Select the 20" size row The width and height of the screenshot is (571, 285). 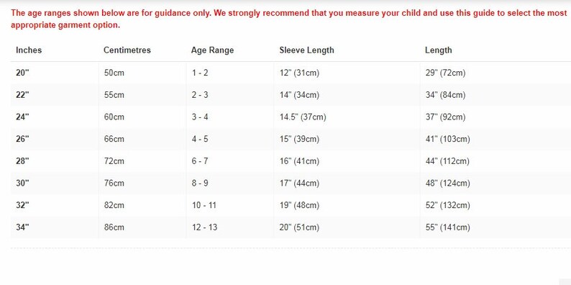[291, 73]
